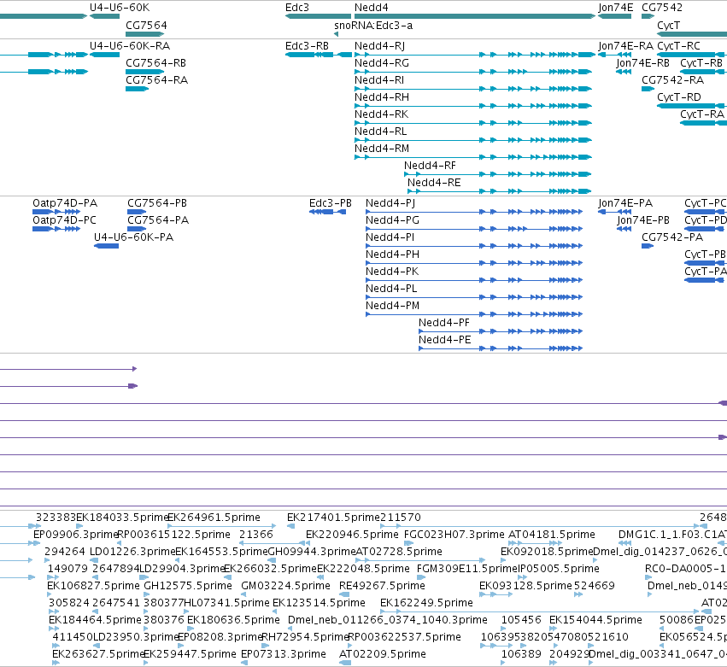The image size is (727, 667).
Task: Click transcript Nedd4-RI label
Action: pyautogui.click(x=378, y=80)
